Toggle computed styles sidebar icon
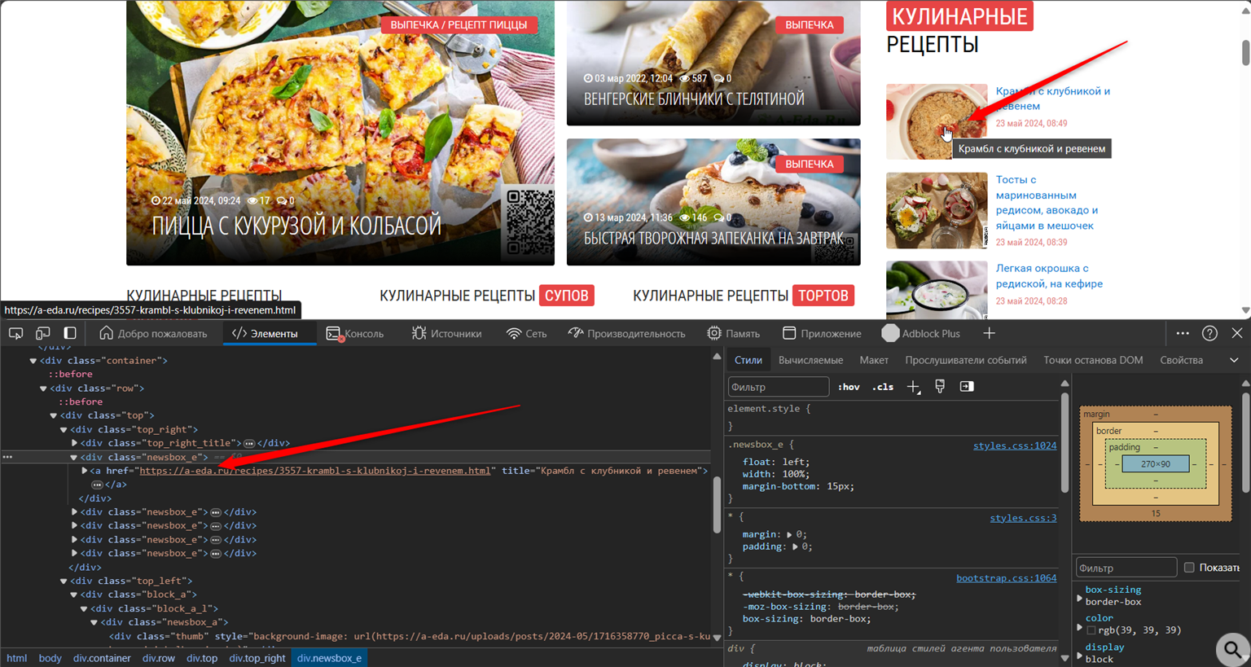 (967, 387)
